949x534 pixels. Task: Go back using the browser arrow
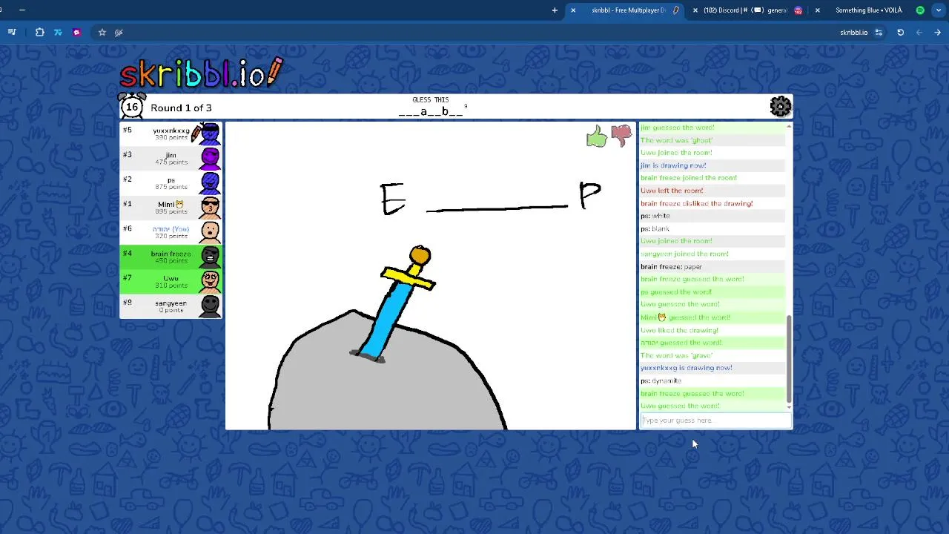click(919, 33)
